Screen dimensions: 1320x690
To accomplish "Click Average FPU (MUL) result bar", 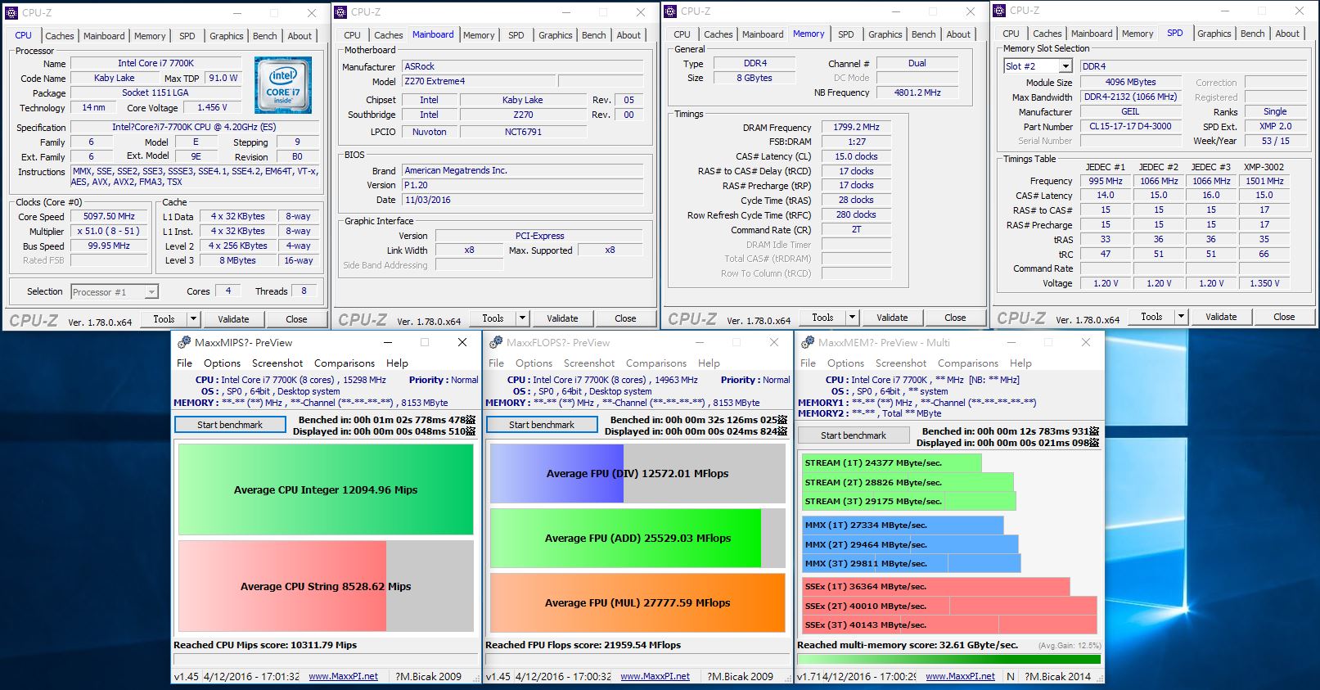I will tap(637, 602).
